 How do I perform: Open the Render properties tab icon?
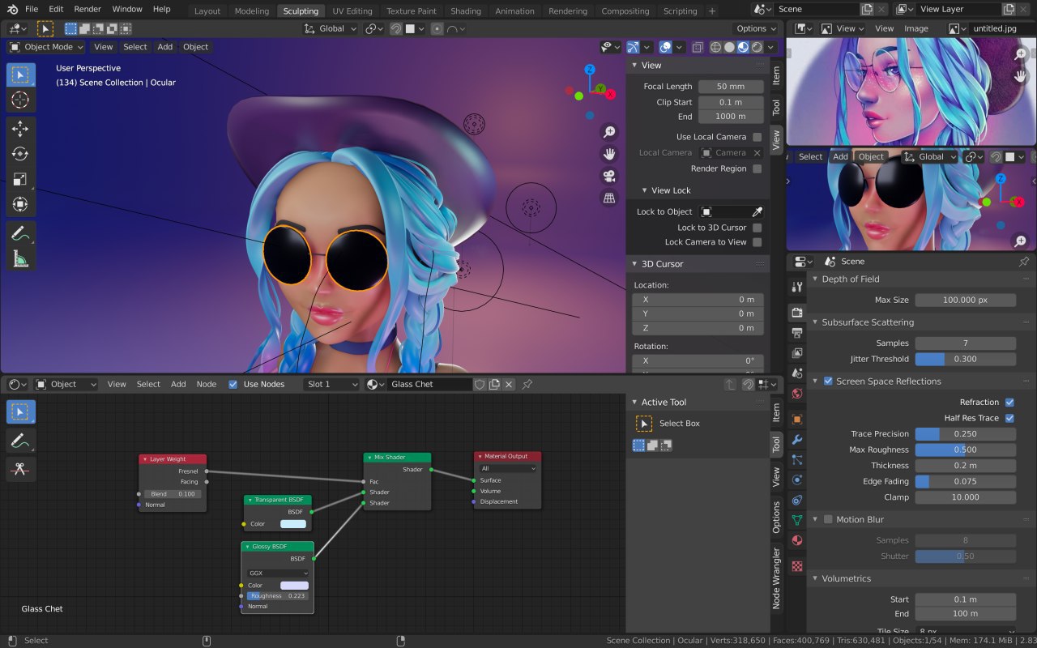(797, 312)
